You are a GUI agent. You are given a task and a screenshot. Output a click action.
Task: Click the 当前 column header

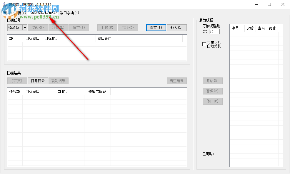[x=261, y=28]
